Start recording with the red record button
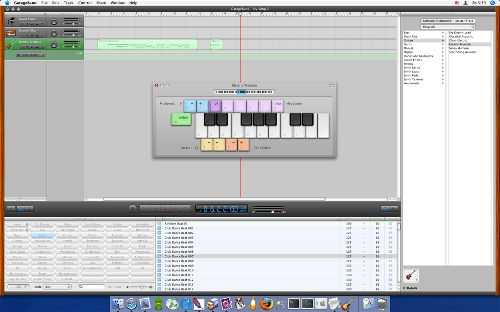This screenshot has height=312, width=500. pos(133,209)
